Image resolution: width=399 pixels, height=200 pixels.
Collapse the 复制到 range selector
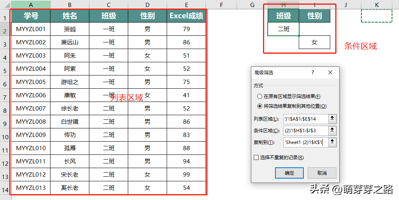332,142
